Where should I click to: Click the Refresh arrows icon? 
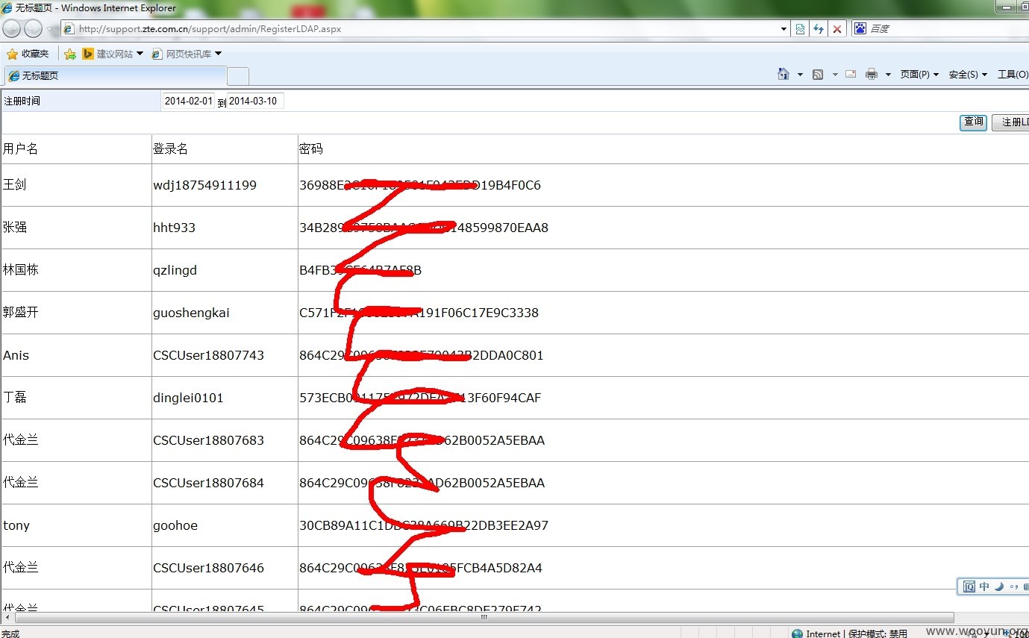pos(819,29)
